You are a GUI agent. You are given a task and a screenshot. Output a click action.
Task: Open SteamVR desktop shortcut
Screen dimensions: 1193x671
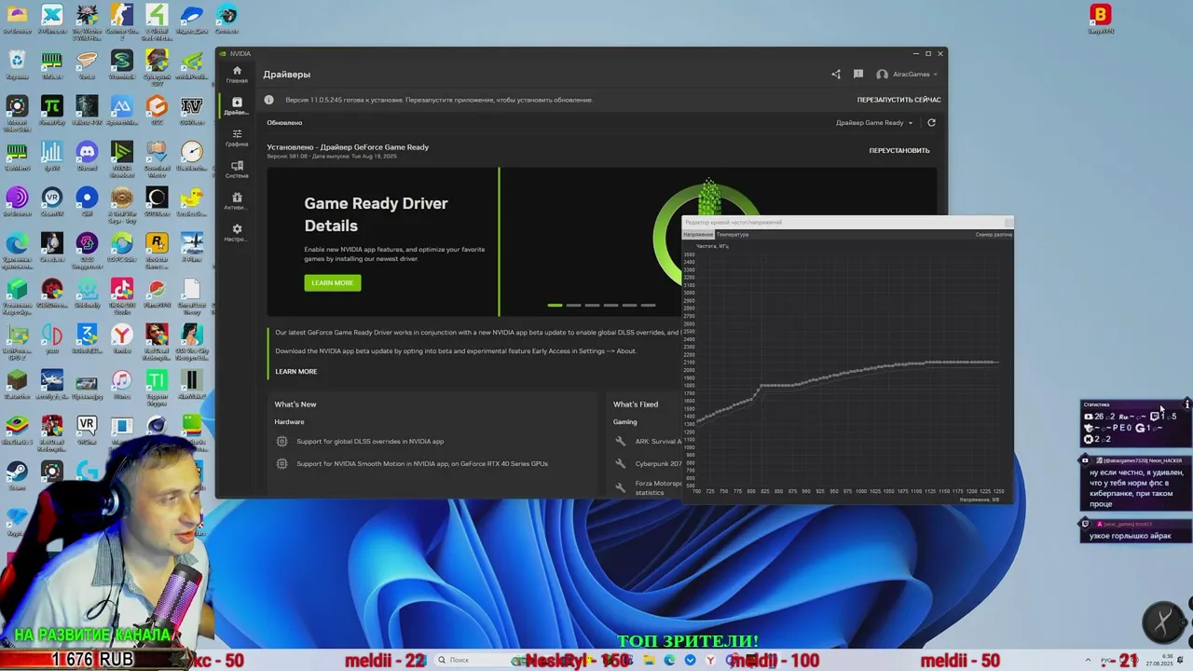click(x=51, y=201)
